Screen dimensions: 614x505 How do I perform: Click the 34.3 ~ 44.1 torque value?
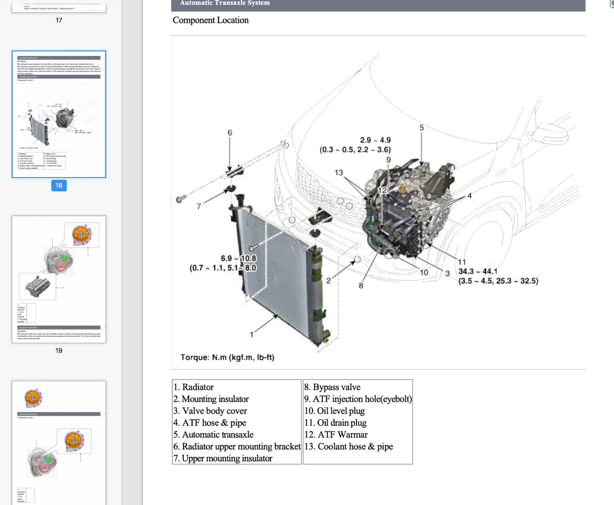point(478,271)
